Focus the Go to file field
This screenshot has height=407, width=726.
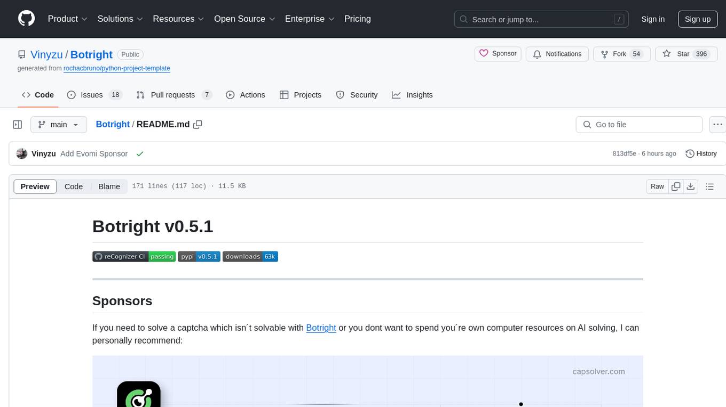pos(639,125)
